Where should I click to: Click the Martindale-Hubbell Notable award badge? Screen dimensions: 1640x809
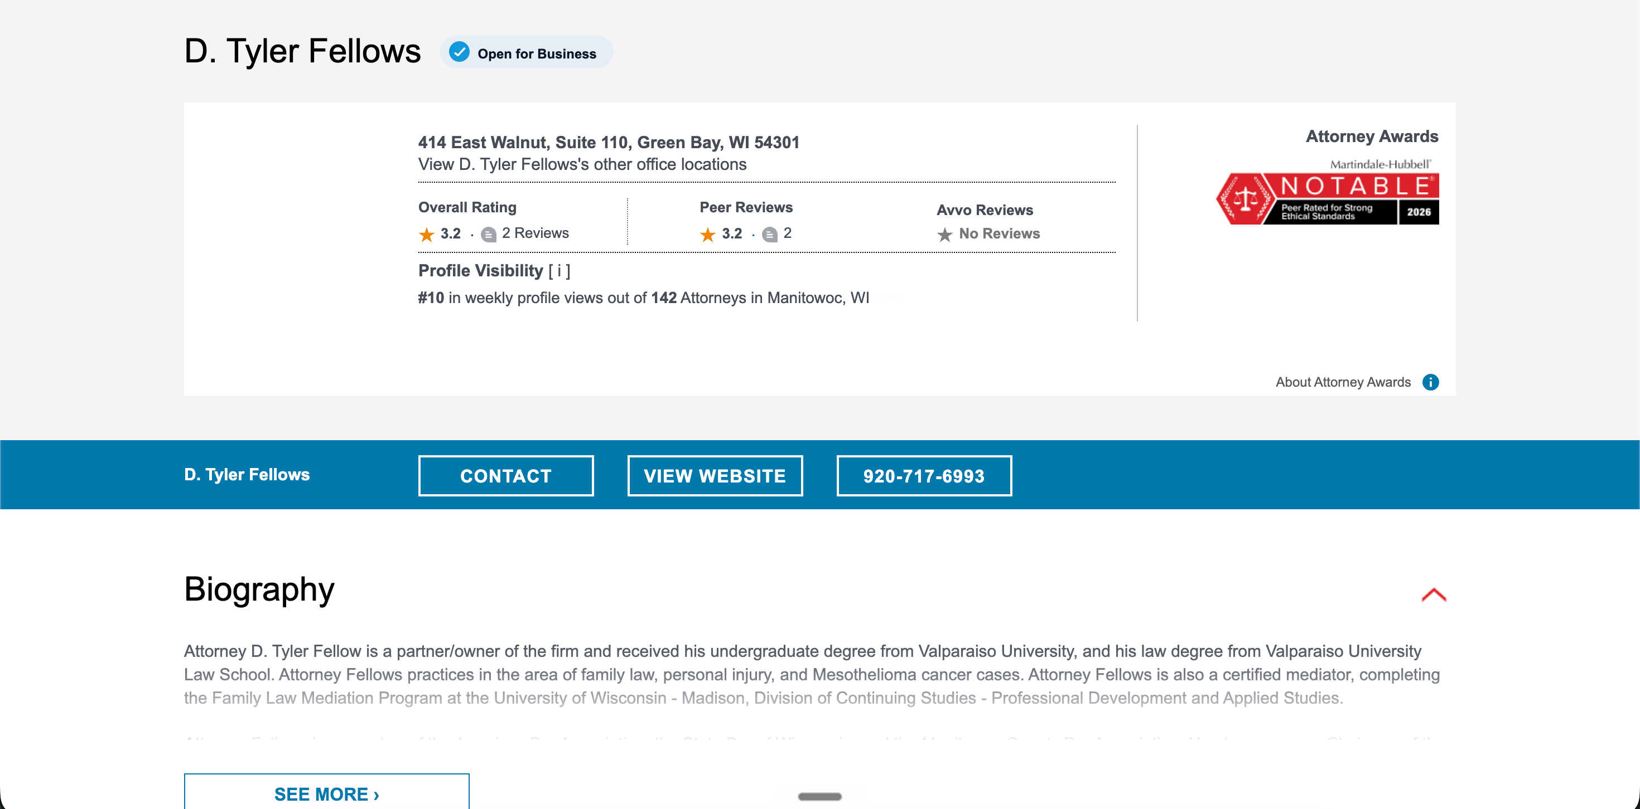[1328, 192]
